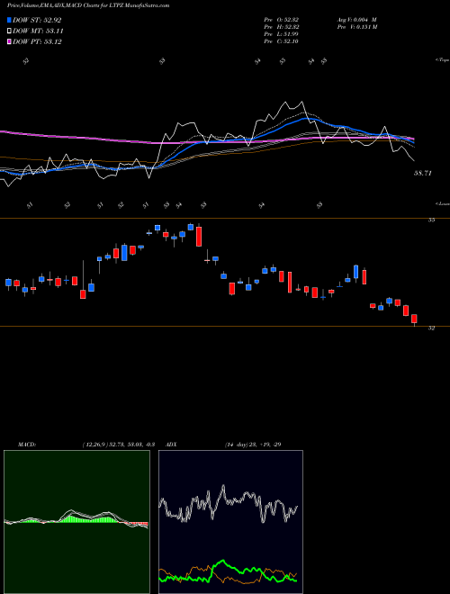Click the 'MACD:' panel heading

pyautogui.click(x=26, y=445)
